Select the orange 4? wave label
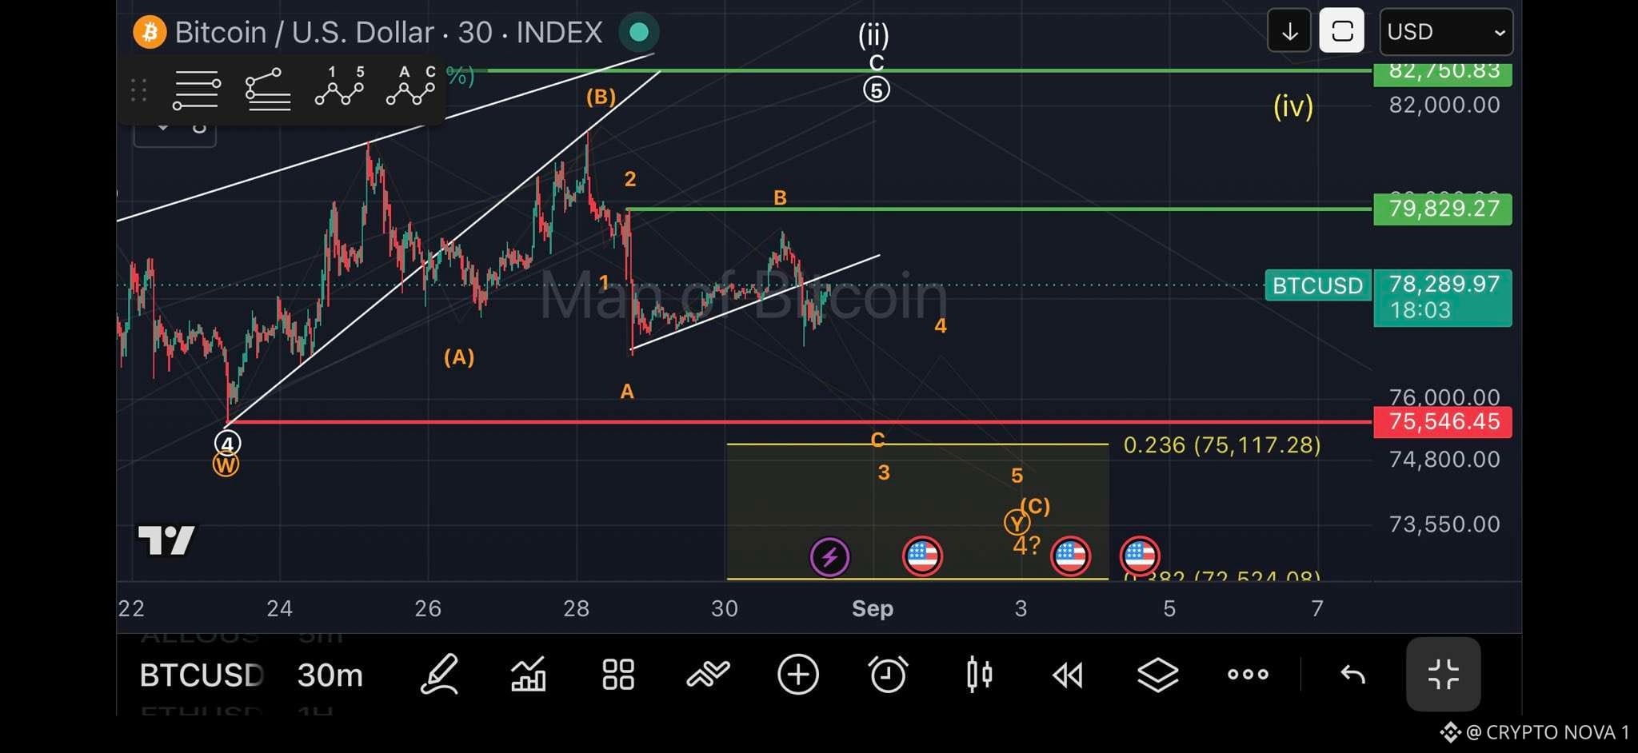The image size is (1638, 753). pyautogui.click(x=1027, y=545)
